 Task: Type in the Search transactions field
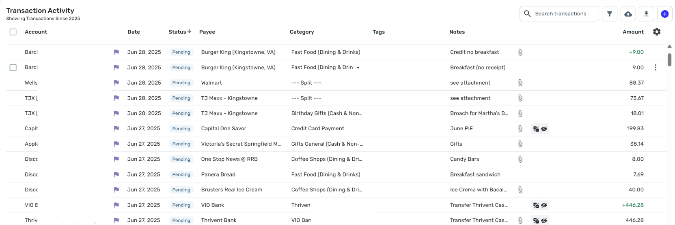point(563,14)
